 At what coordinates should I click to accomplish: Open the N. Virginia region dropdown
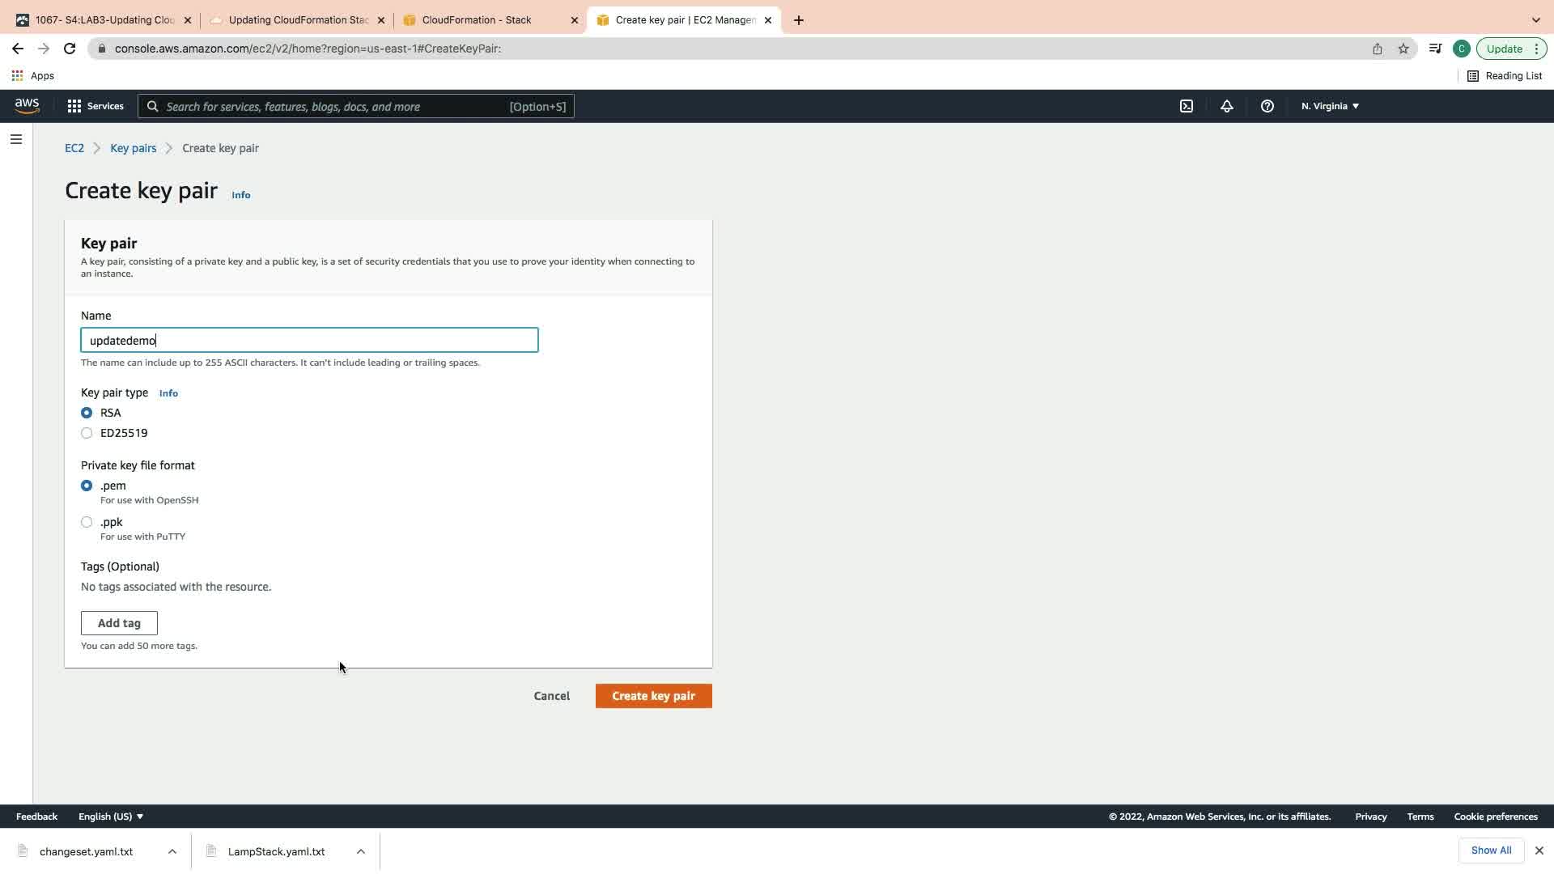1330,106
